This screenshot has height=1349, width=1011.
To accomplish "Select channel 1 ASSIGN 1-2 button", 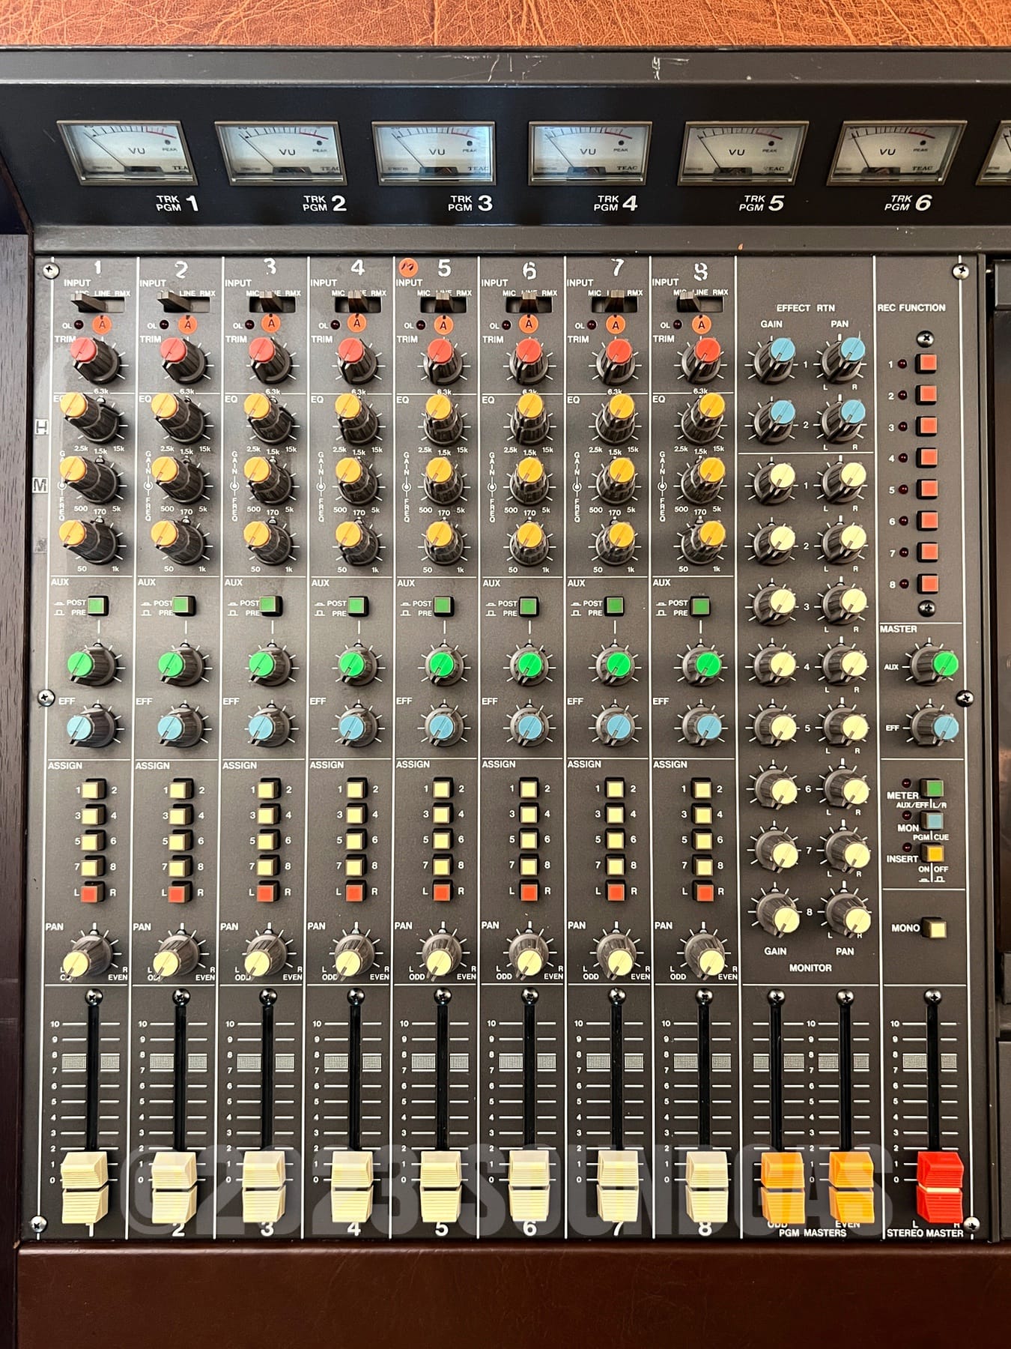I will (x=94, y=789).
